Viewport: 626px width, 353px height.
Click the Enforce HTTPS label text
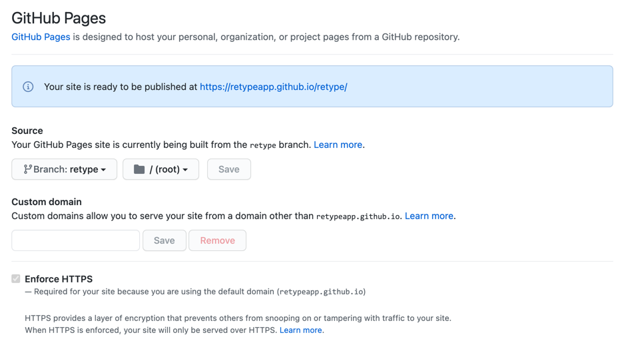pos(59,279)
